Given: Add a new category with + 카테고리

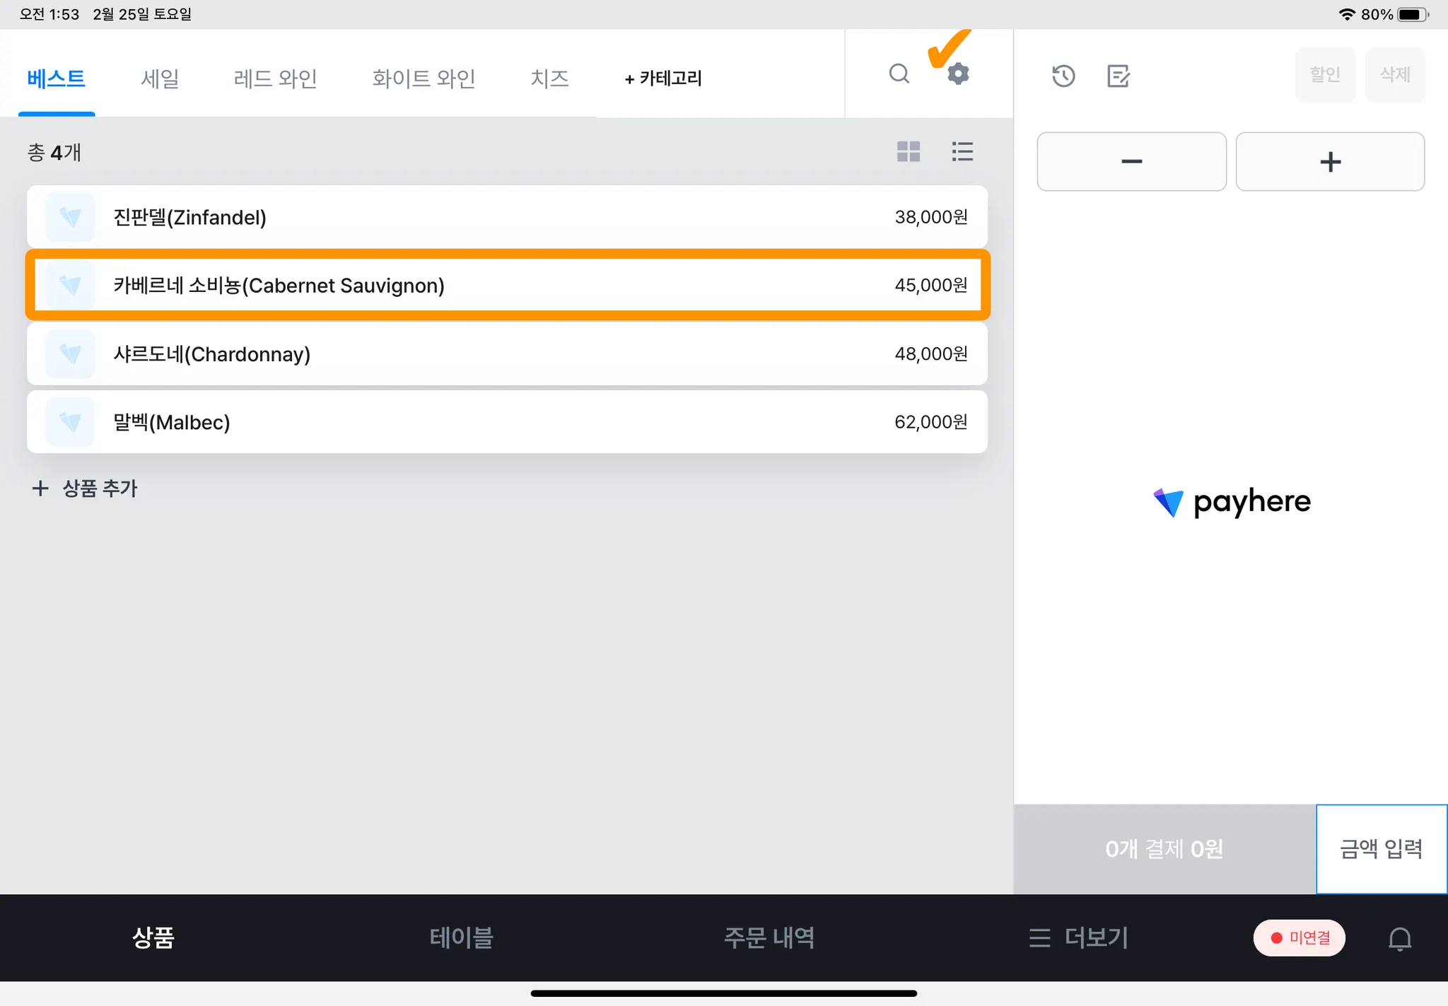Looking at the screenshot, I should [x=663, y=78].
